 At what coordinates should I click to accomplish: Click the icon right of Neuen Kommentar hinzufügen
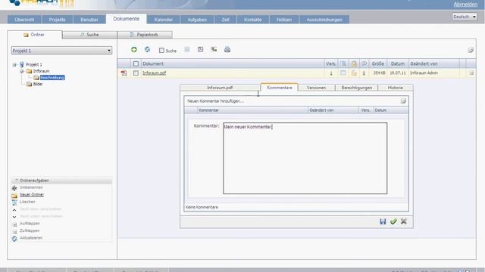coord(403,100)
